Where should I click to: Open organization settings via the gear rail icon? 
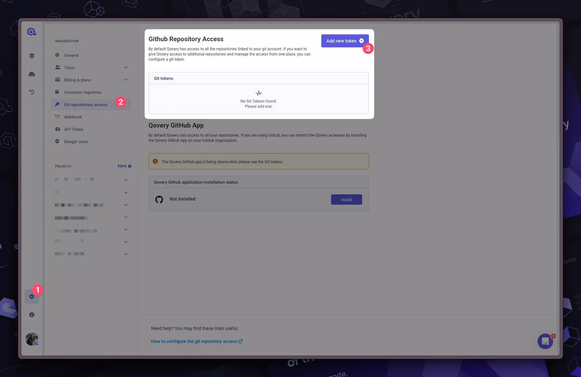(32, 297)
